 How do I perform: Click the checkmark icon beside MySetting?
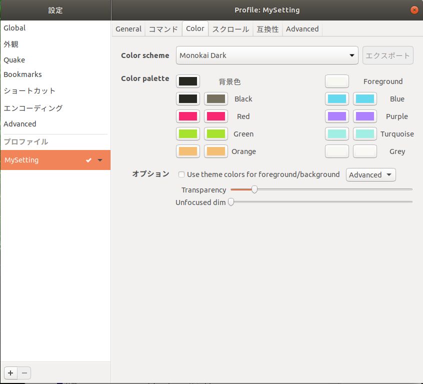click(x=88, y=160)
